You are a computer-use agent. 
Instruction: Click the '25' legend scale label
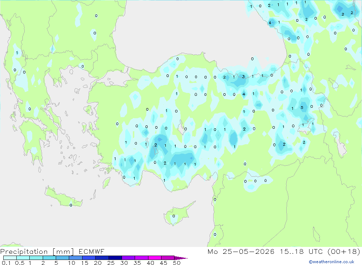tap(111, 263)
